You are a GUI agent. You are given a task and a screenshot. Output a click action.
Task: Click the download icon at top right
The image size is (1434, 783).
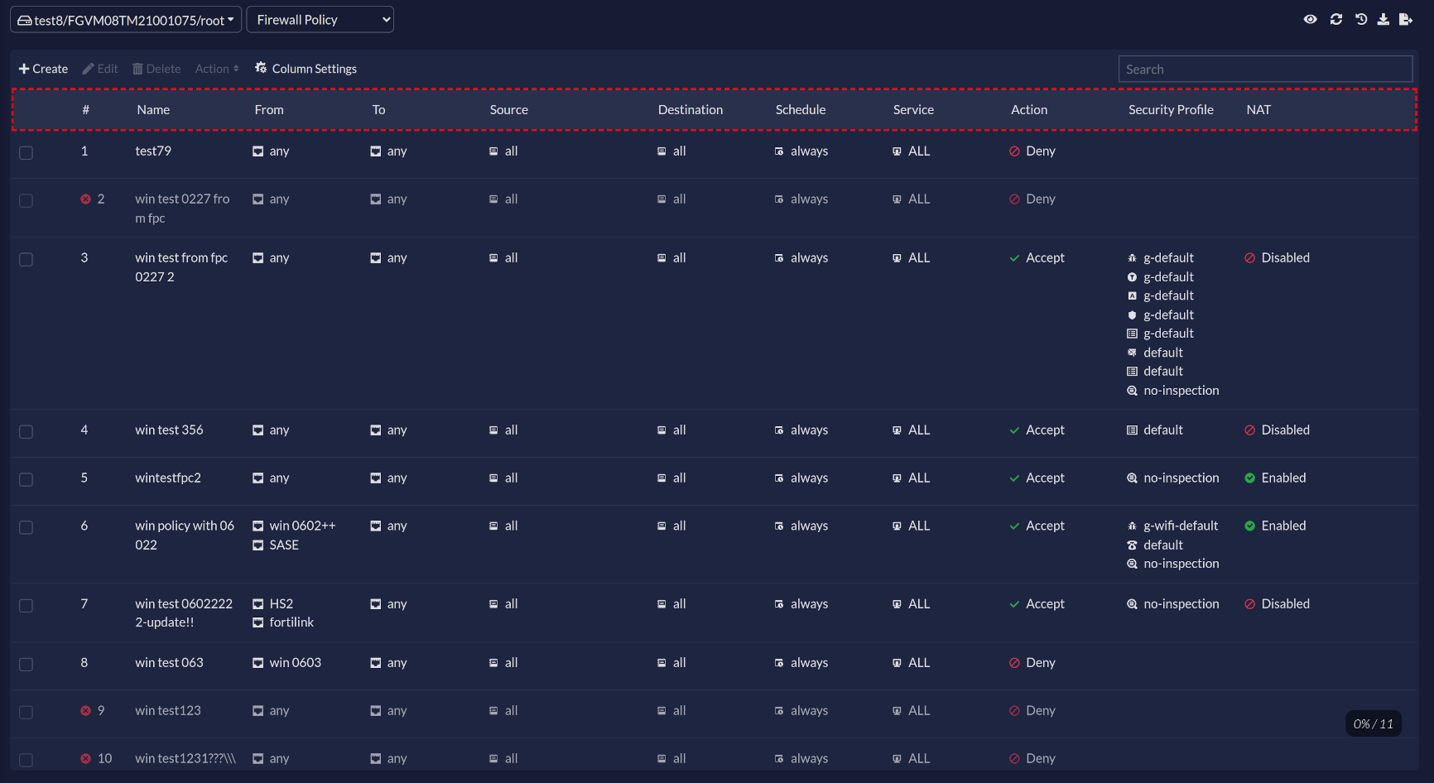pos(1383,19)
